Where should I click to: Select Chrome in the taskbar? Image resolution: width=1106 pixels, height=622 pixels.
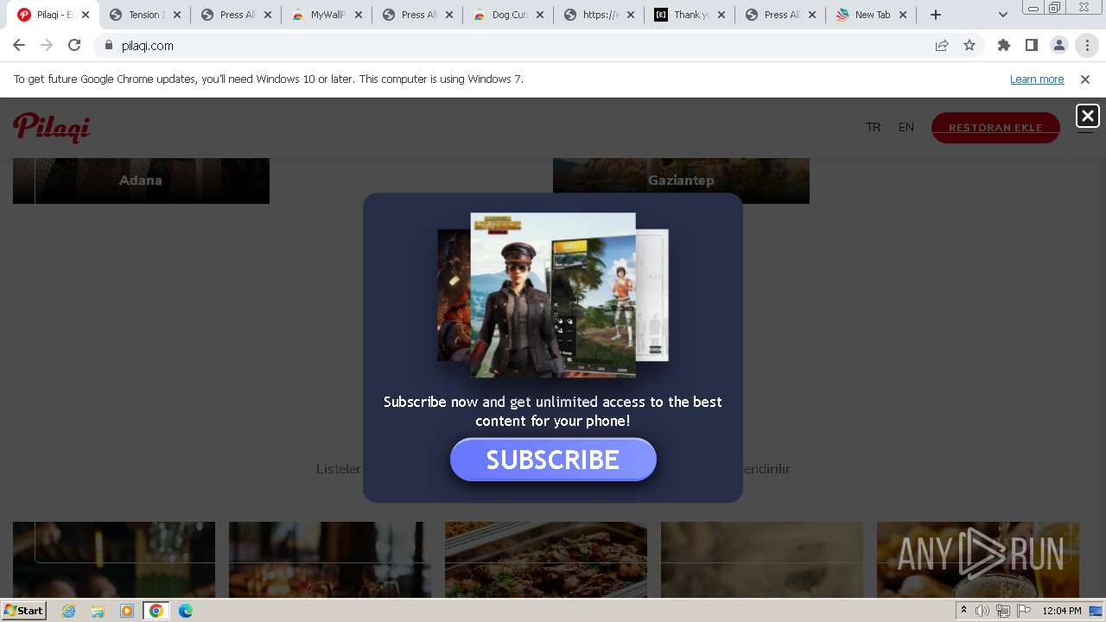[x=156, y=611]
